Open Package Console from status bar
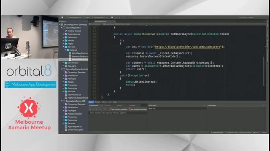 [x=217, y=133]
